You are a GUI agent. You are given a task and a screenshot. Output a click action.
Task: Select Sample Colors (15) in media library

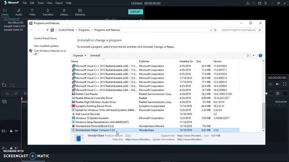tap(14, 26)
